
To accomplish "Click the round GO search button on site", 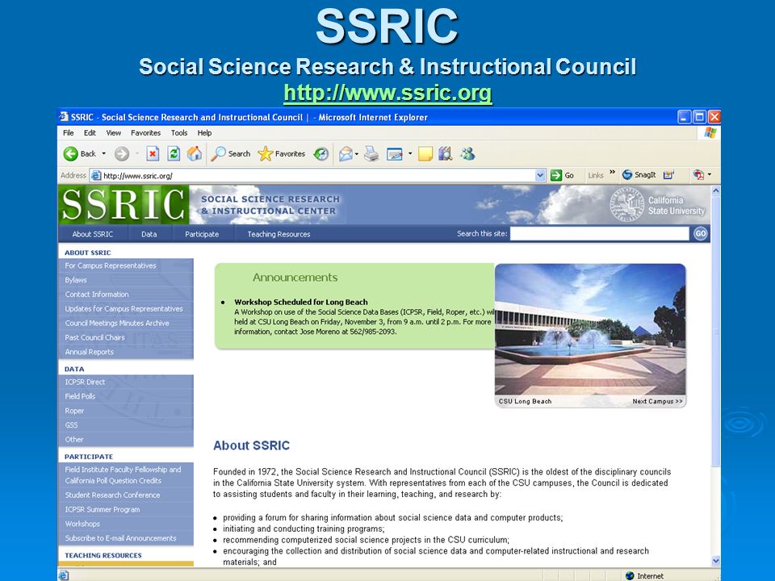I will [x=701, y=234].
